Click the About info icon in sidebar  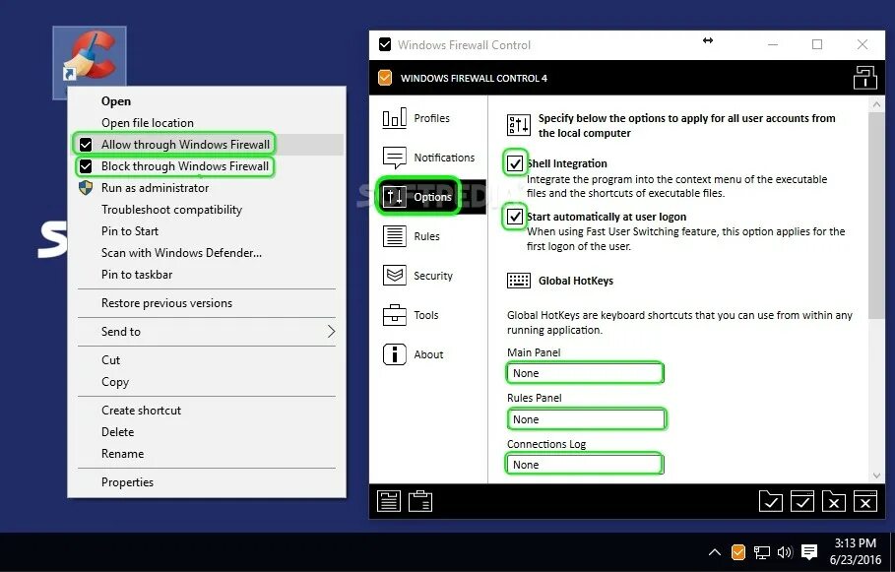[395, 354]
